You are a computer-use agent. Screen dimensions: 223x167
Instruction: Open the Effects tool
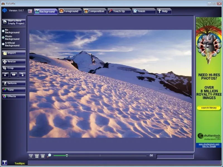(x=14, y=97)
